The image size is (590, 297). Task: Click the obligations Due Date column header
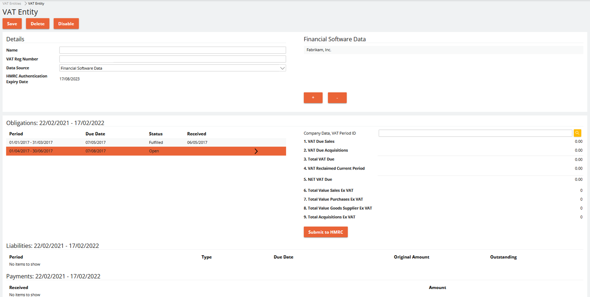(x=95, y=134)
